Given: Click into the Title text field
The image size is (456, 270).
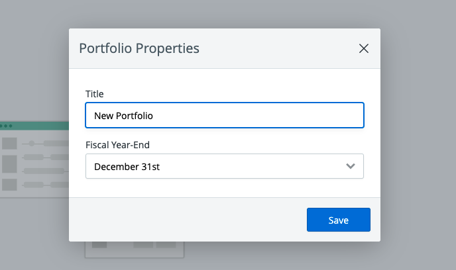Looking at the screenshot, I should (x=265, y=115).
